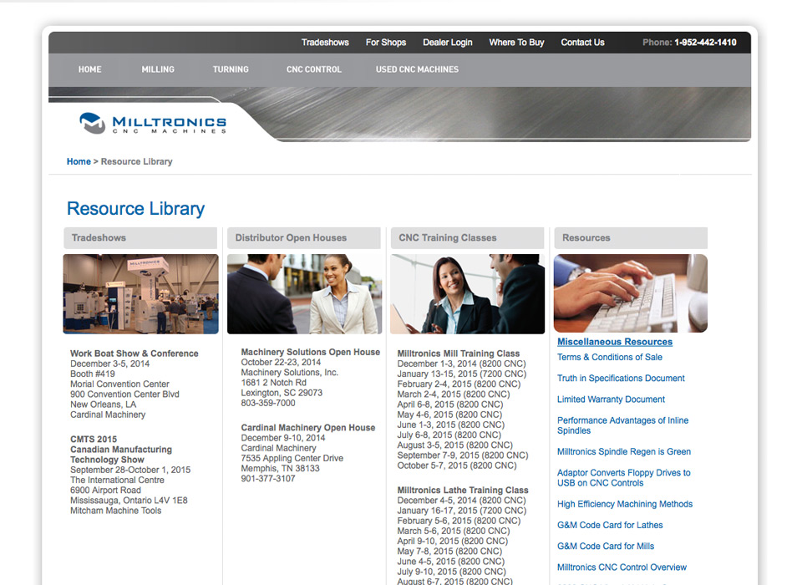Open the CNC Training Classes photo
Viewport: 802px width, 585px height.
tap(468, 294)
